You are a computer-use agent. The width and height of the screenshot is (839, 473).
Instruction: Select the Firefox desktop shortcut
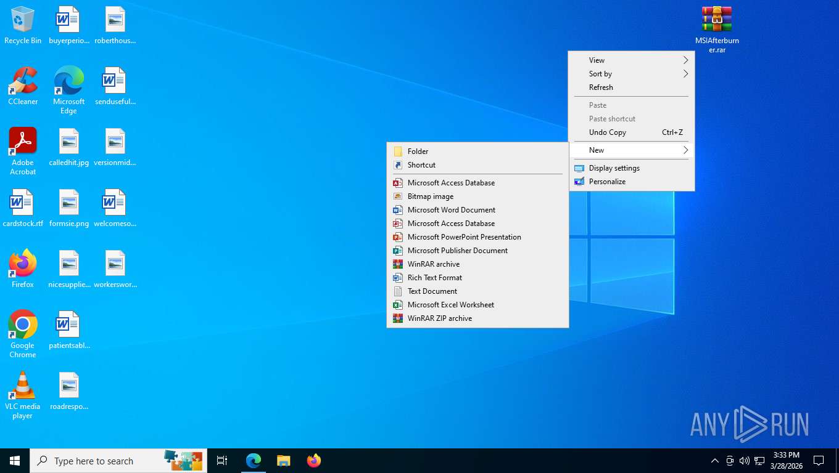point(23,269)
